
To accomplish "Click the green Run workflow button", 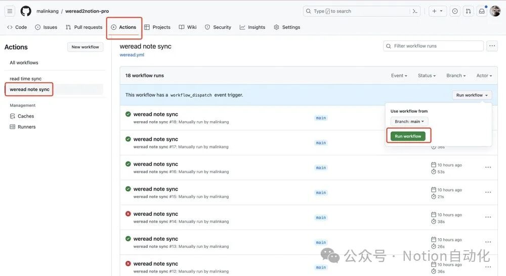I will point(408,136).
